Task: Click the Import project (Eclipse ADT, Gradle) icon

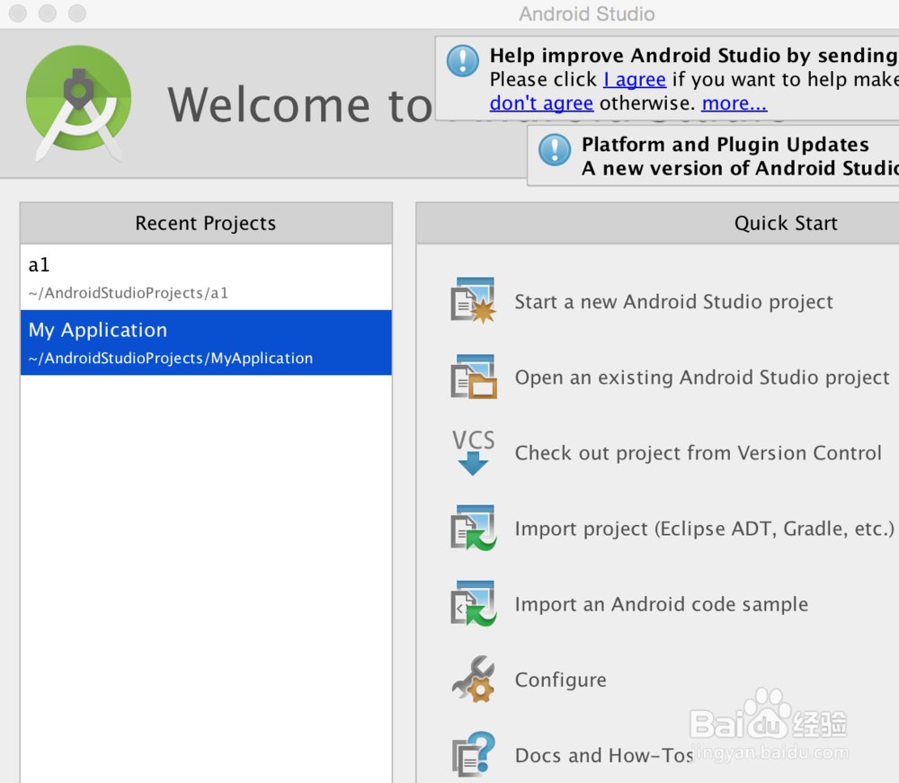Action: click(473, 528)
